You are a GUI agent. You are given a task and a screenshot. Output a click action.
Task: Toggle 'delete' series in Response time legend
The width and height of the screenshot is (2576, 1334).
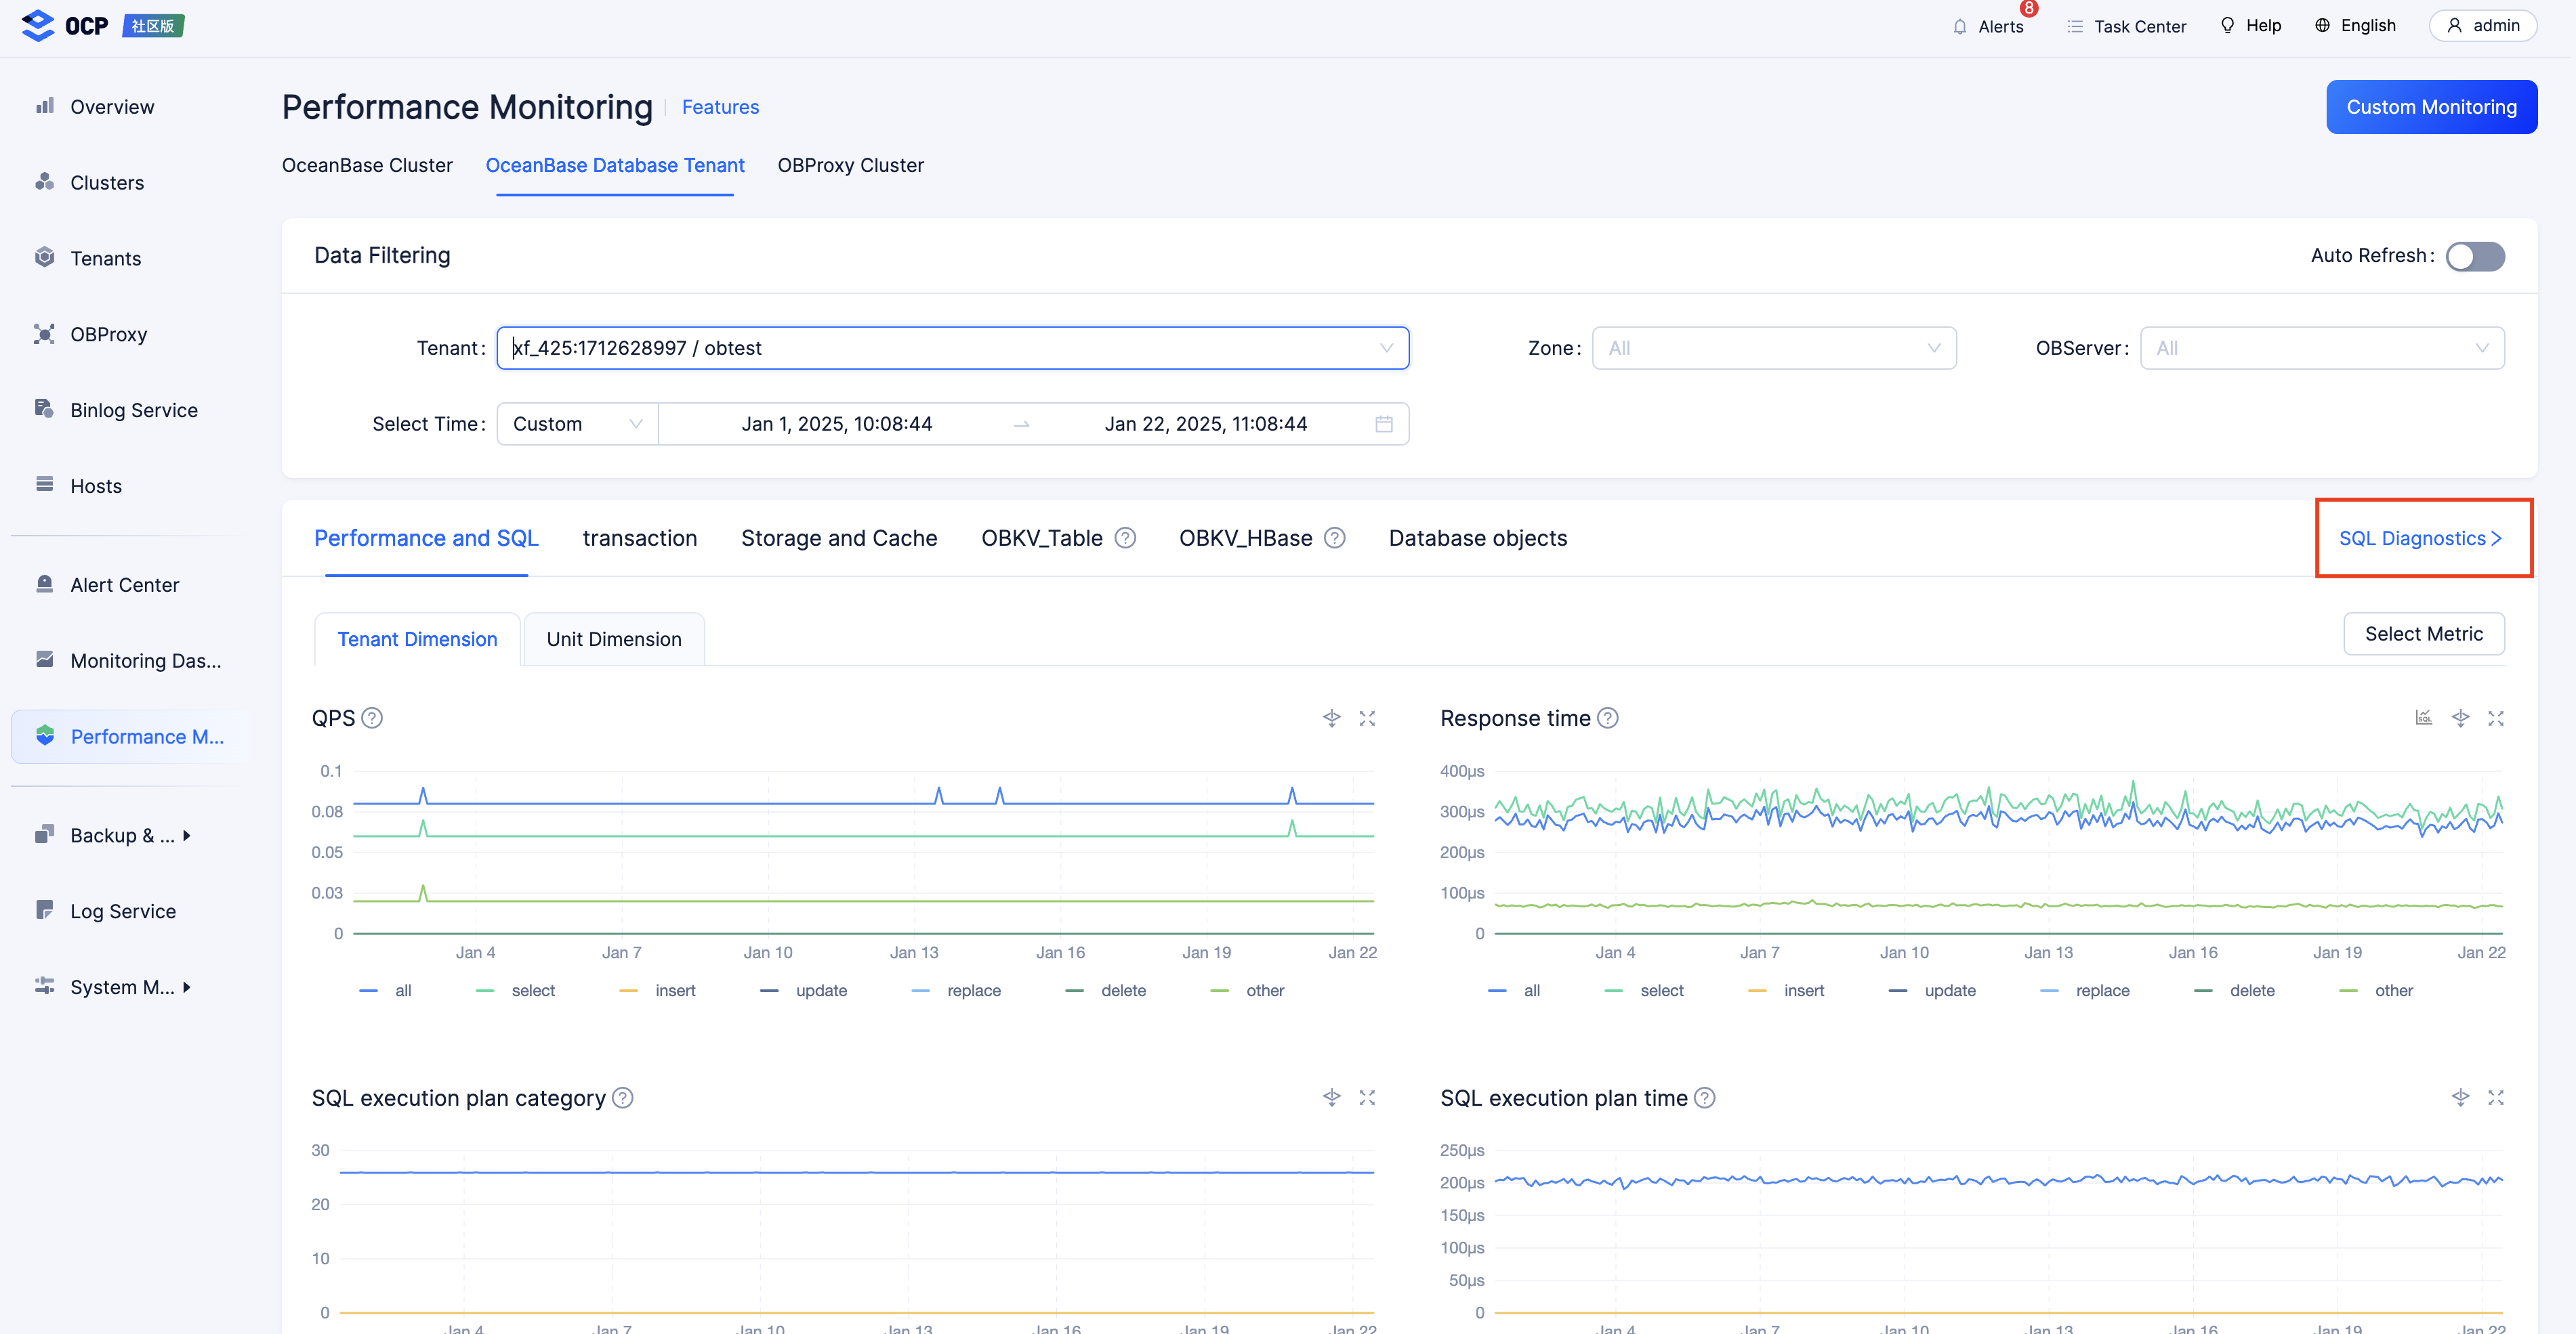(x=2234, y=990)
